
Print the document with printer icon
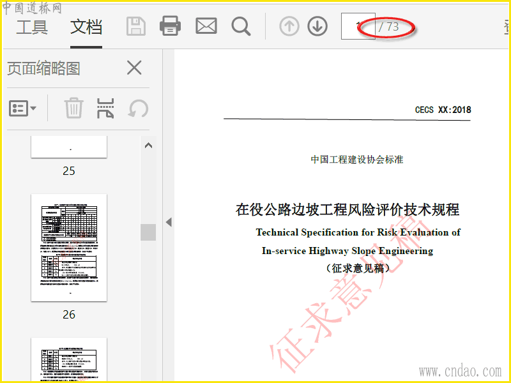(x=170, y=26)
